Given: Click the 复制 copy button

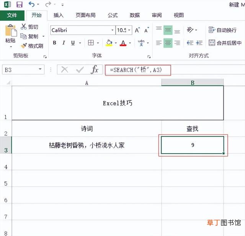Looking at the screenshot, I should 29,36.
